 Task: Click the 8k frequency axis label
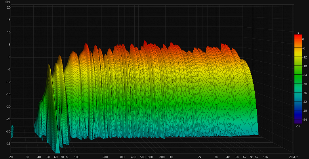[257, 157]
